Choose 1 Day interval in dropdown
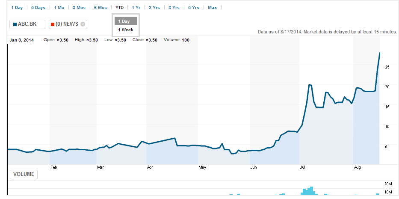The width and height of the screenshot is (399, 199). tap(126, 21)
